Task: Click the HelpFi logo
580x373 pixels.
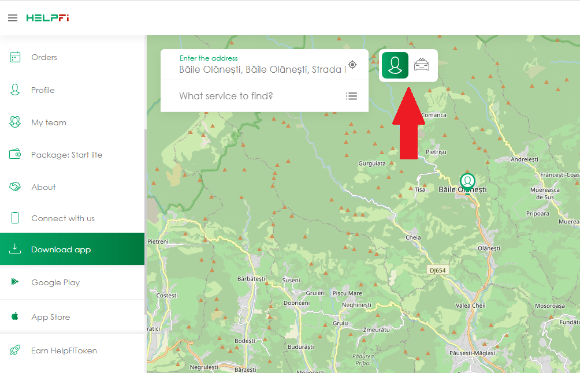Action: [47, 18]
